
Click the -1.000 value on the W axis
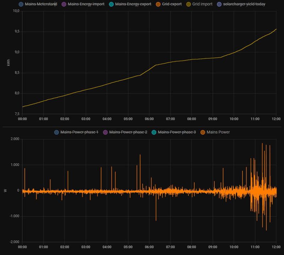click(14, 216)
